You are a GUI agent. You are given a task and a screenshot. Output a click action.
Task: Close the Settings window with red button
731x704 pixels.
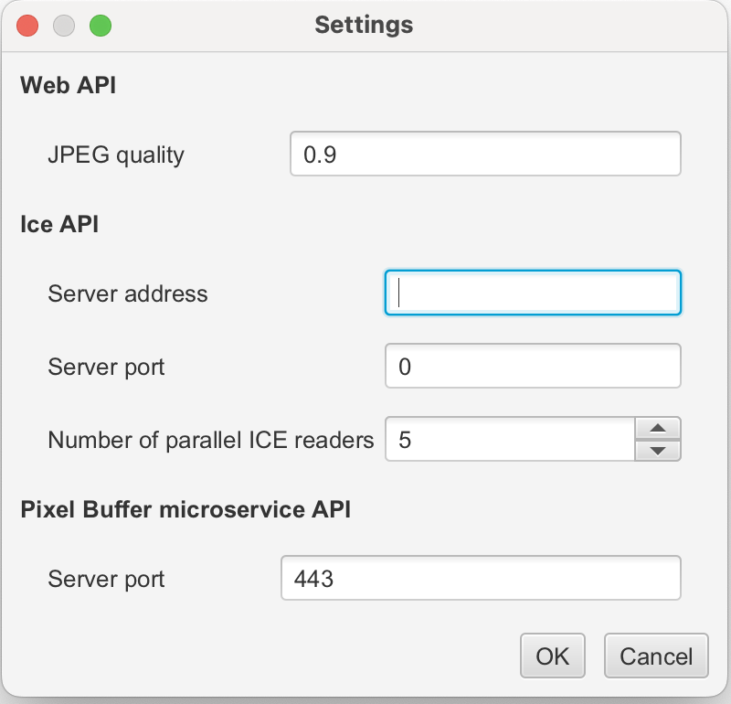27,26
